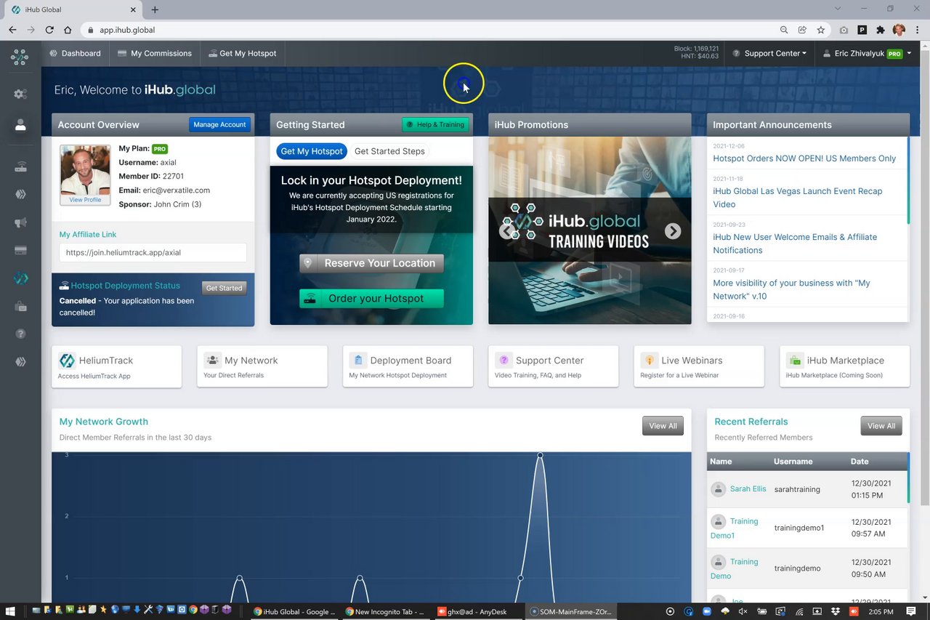The height and width of the screenshot is (620, 930).
Task: Expand the Support Center dropdown
Action: coord(769,53)
